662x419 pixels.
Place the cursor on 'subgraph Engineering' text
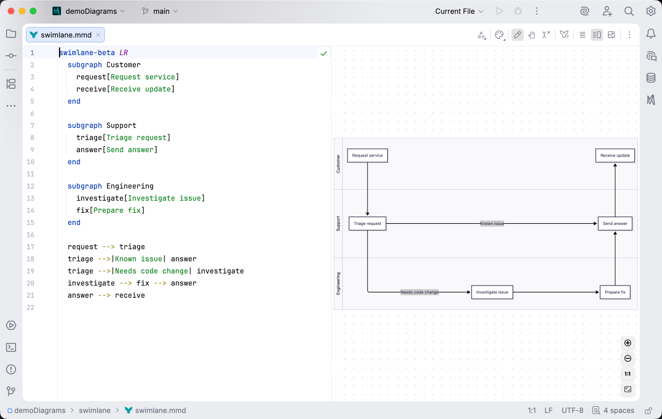[x=110, y=186]
